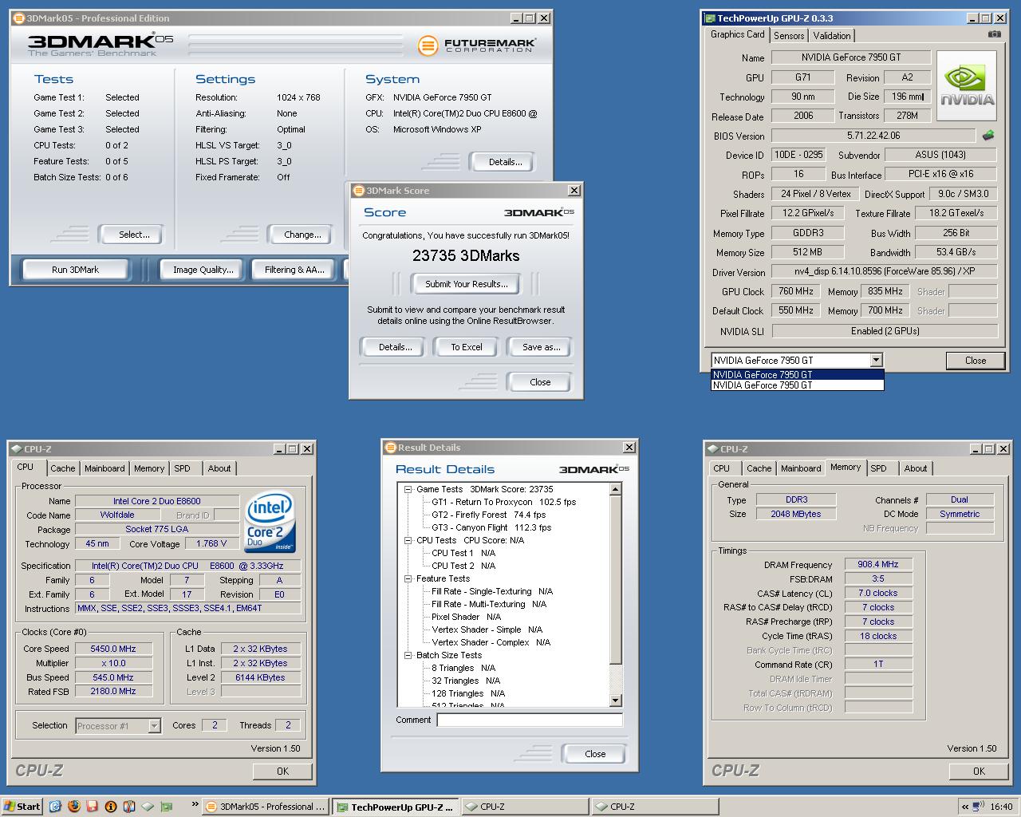The height and width of the screenshot is (817, 1021).
Task: Expand the quick launch overflow chevron
Action: [x=194, y=806]
